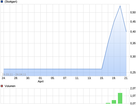Click the 'April' month label
The height and width of the screenshot is (106, 140).
(x=41, y=81)
